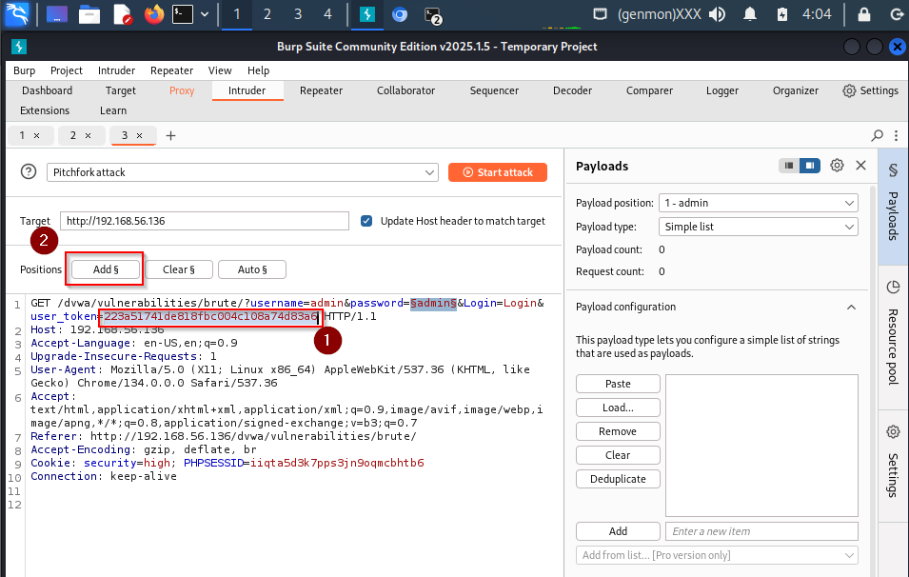Open the Project menu
The width and height of the screenshot is (909, 577).
[67, 70]
